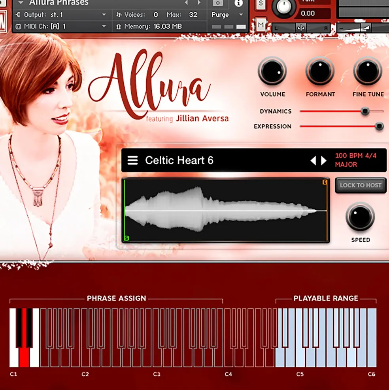389x390 pixels.
Task: Click the waveform display
Action: [226, 210]
